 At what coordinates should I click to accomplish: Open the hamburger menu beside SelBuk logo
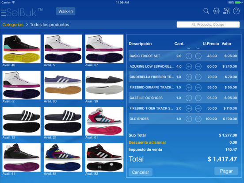coord(4,12)
